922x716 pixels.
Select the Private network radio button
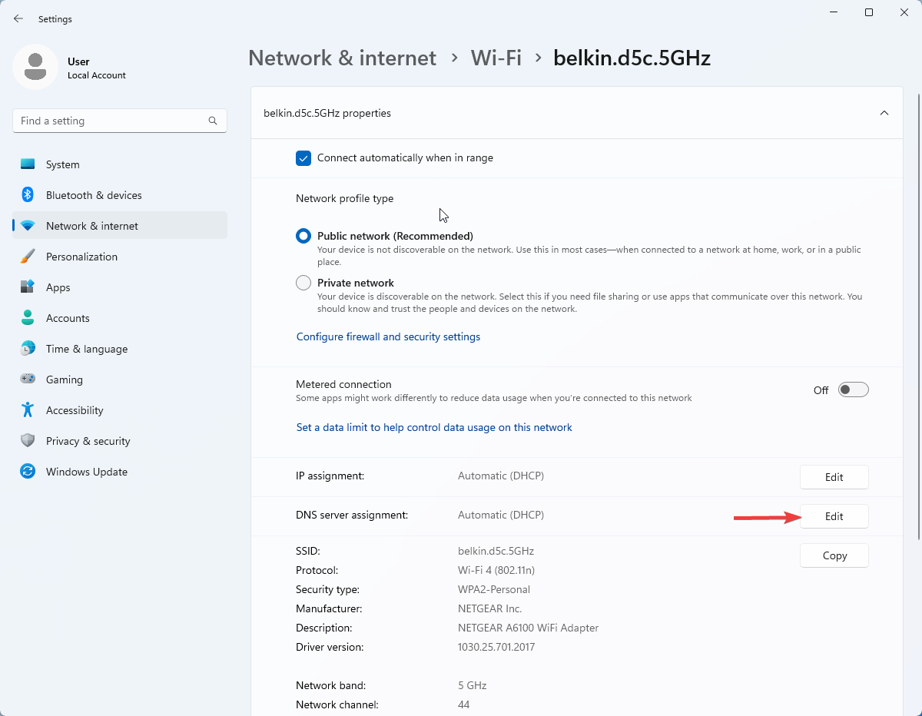click(303, 282)
